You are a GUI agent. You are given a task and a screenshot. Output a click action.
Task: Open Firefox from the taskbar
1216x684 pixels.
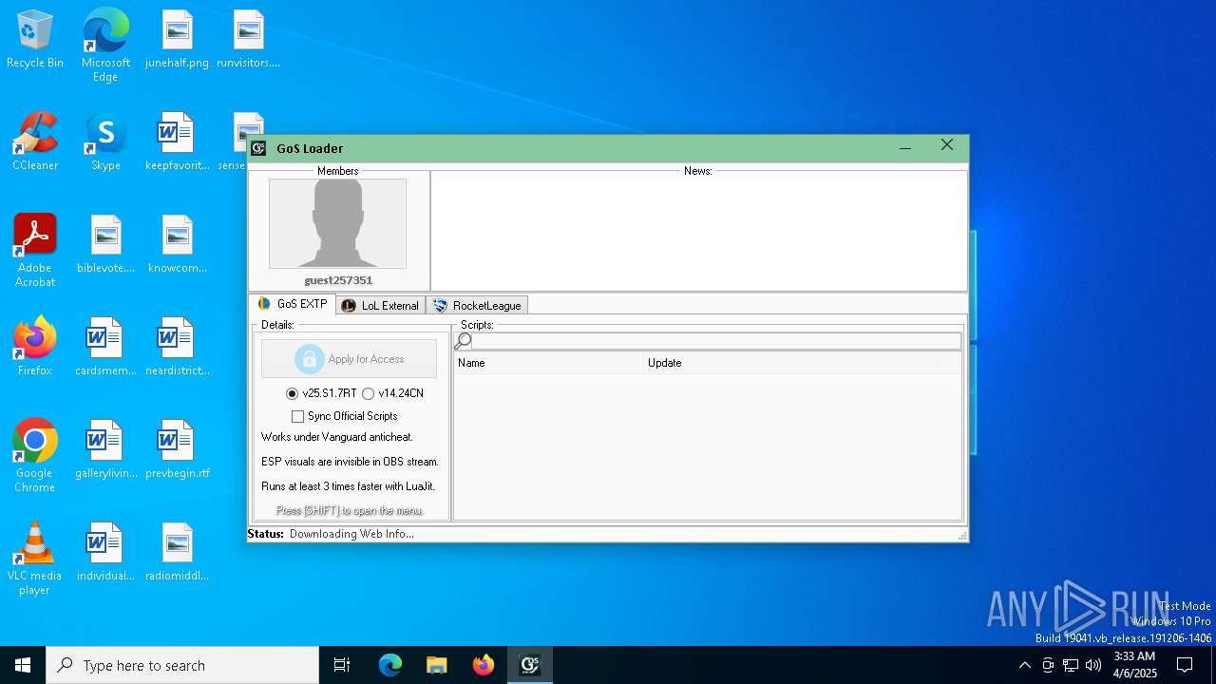[x=484, y=665]
